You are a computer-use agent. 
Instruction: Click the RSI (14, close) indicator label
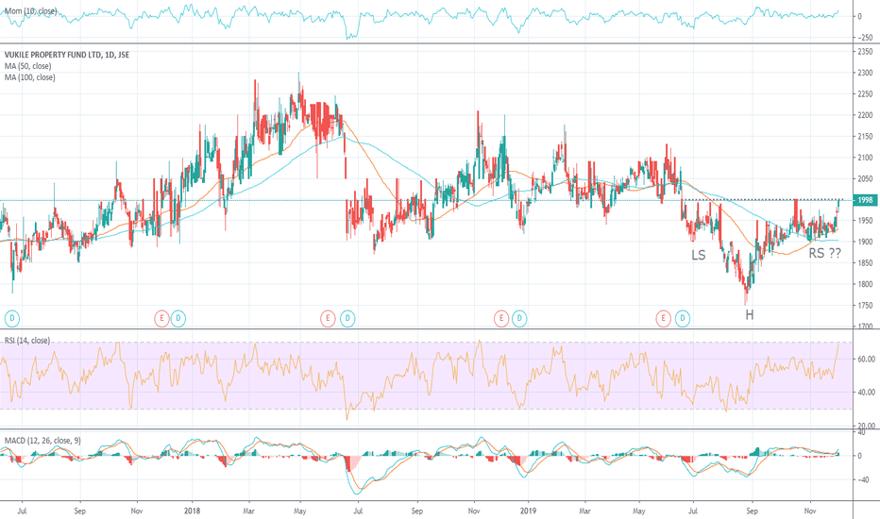[x=27, y=341]
